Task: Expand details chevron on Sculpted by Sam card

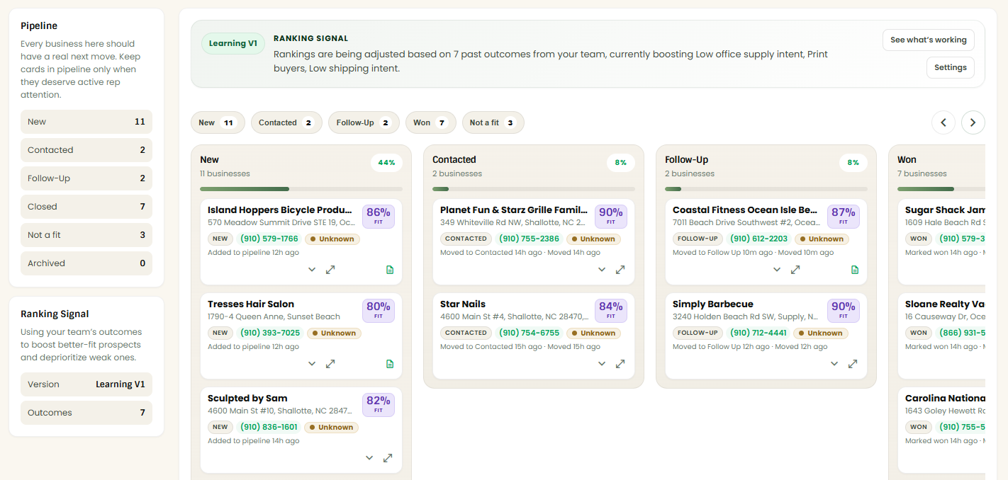Action: tap(369, 458)
